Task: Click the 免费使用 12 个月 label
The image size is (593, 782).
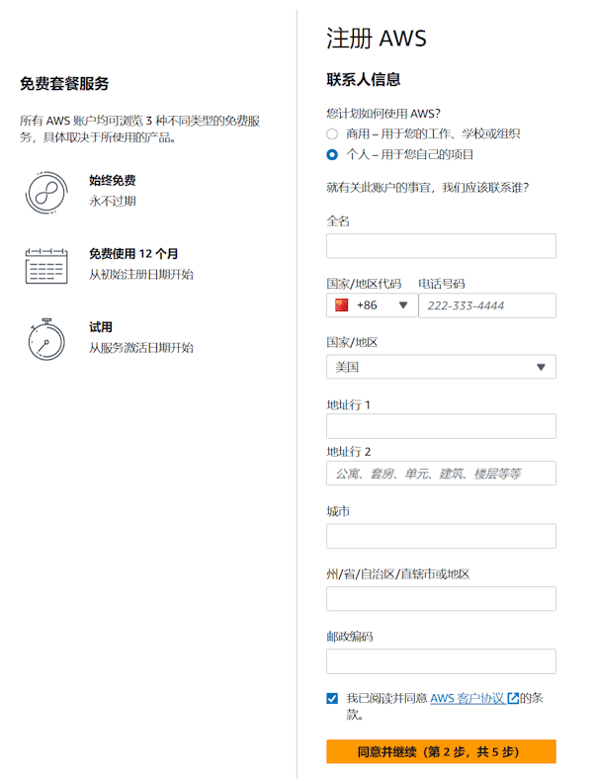Action: [133, 254]
